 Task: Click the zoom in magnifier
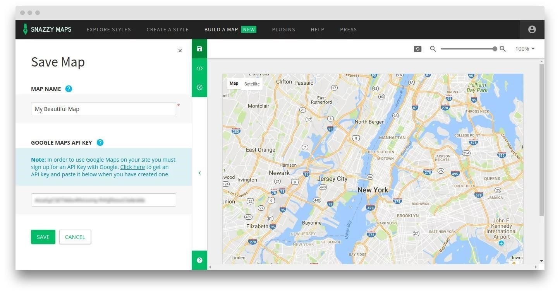pyautogui.click(x=503, y=49)
